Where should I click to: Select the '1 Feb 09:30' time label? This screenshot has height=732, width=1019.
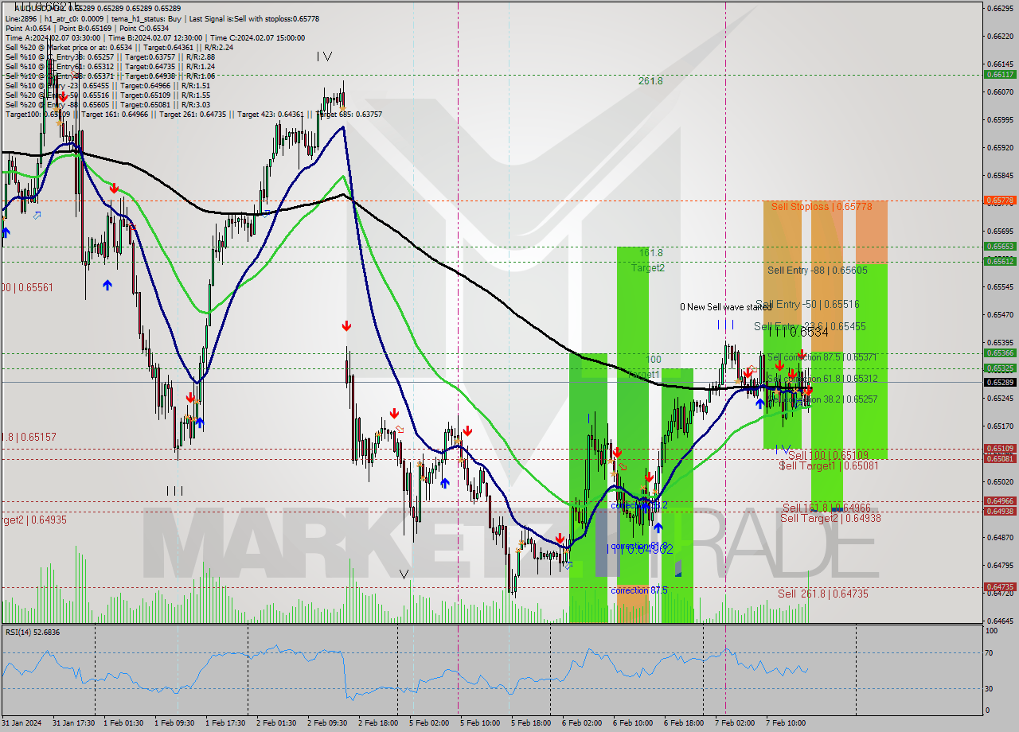point(174,723)
